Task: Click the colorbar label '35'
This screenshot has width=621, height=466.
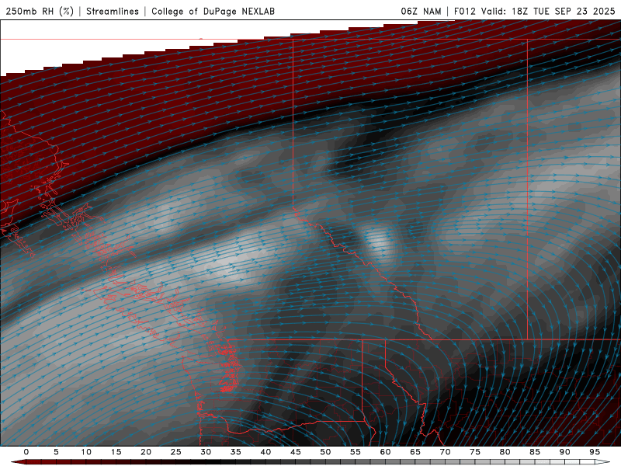Action: point(236,452)
